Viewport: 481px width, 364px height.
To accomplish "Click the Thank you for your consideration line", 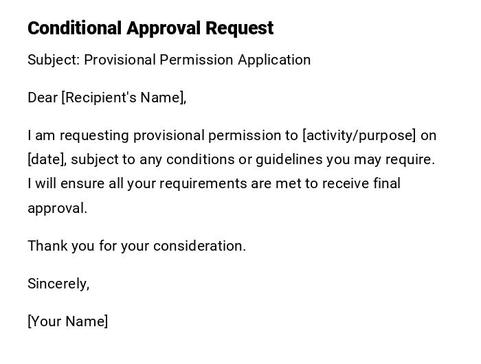I will coord(136,246).
